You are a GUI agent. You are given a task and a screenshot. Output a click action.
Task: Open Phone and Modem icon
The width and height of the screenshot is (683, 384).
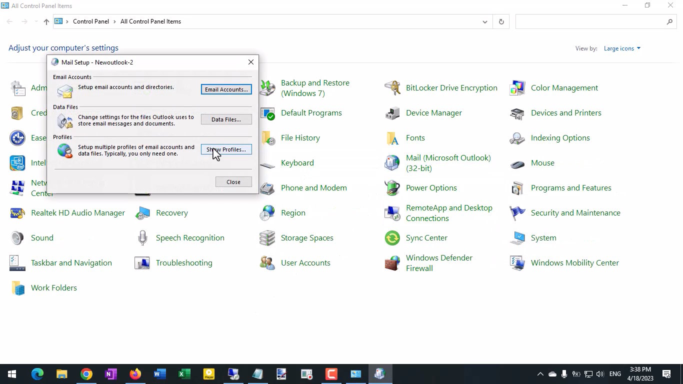[267, 188]
